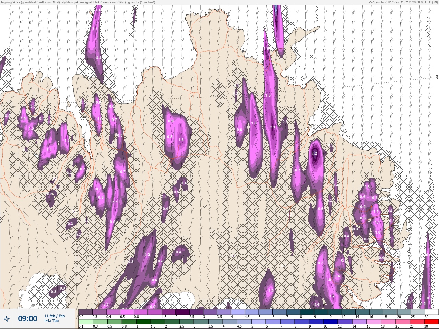Image resolution: width=439 pixels, height=329 pixels.
Task: Select upper legend swatch between 4.5 and 5
Action: pyautogui.click(x=252, y=312)
